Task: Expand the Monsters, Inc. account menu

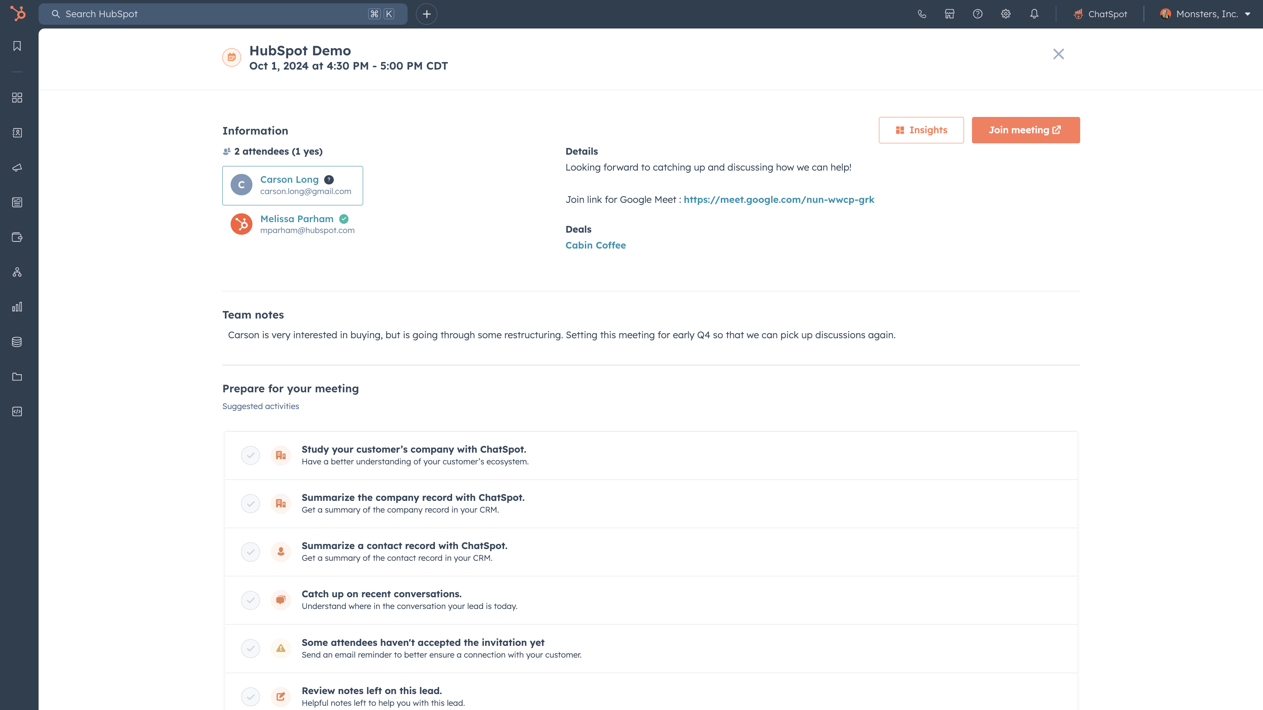Action: tap(1205, 14)
